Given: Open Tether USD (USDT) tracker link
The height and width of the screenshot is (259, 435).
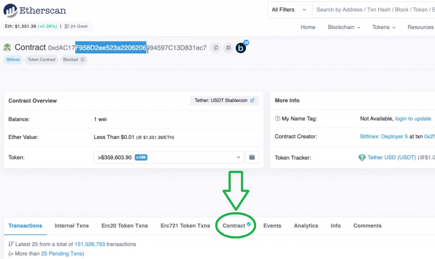Looking at the screenshot, I should [391, 158].
